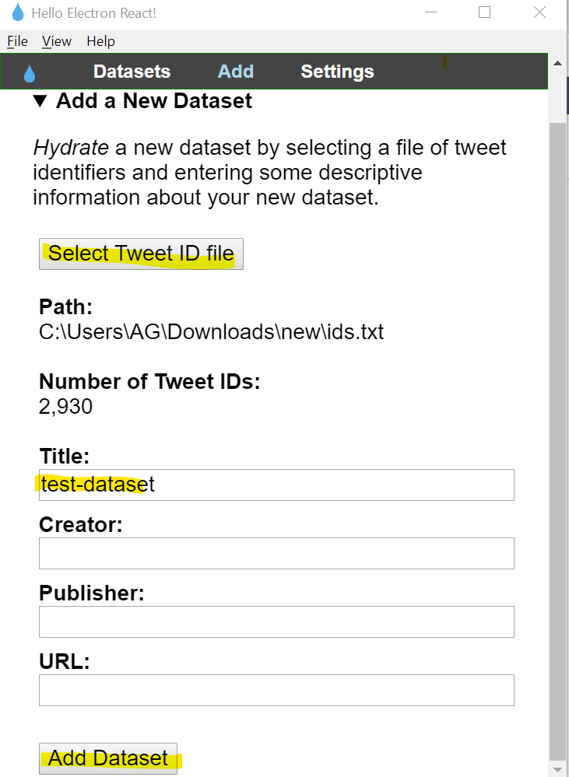Screen dimensions: 569x777
Task: Click the water droplet logo in navigation bar
Action: pyautogui.click(x=30, y=73)
